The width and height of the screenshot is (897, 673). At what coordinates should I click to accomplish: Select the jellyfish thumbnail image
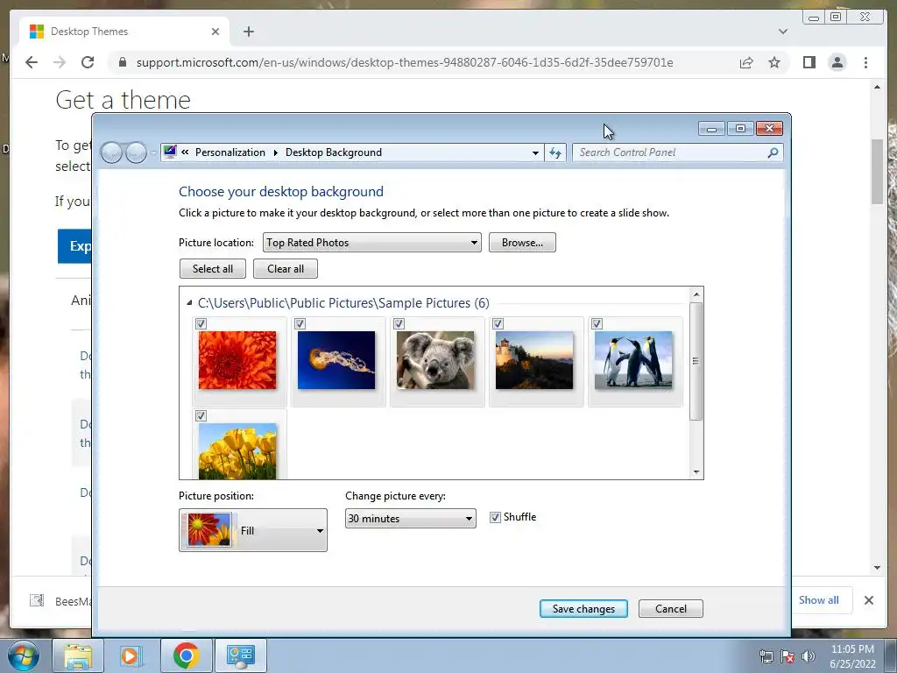coord(336,360)
